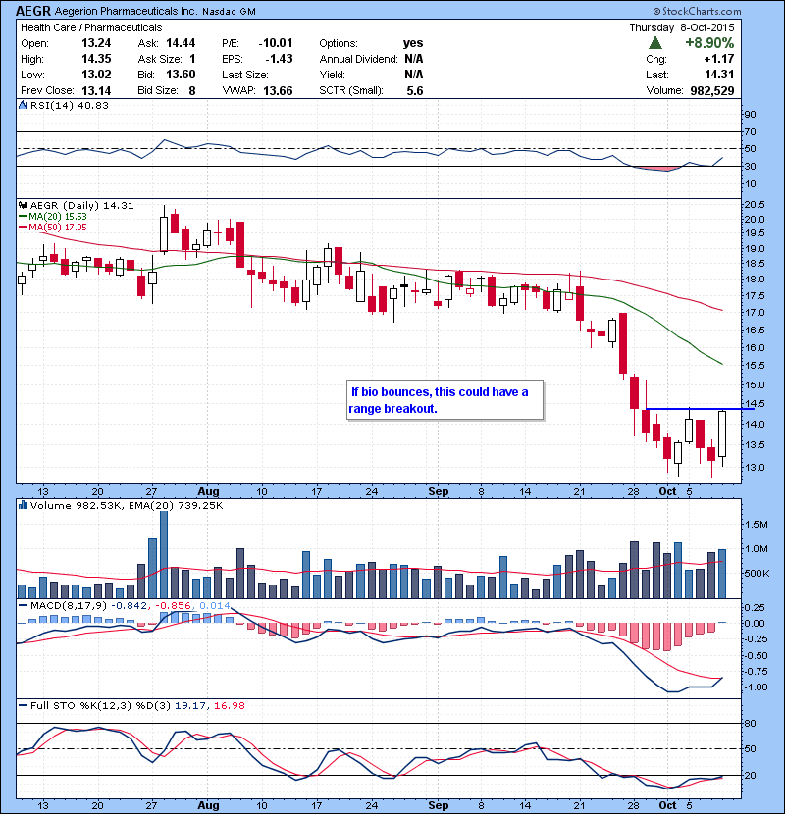Click the Prev Close value 13.14
The image size is (785, 814).
click(96, 91)
